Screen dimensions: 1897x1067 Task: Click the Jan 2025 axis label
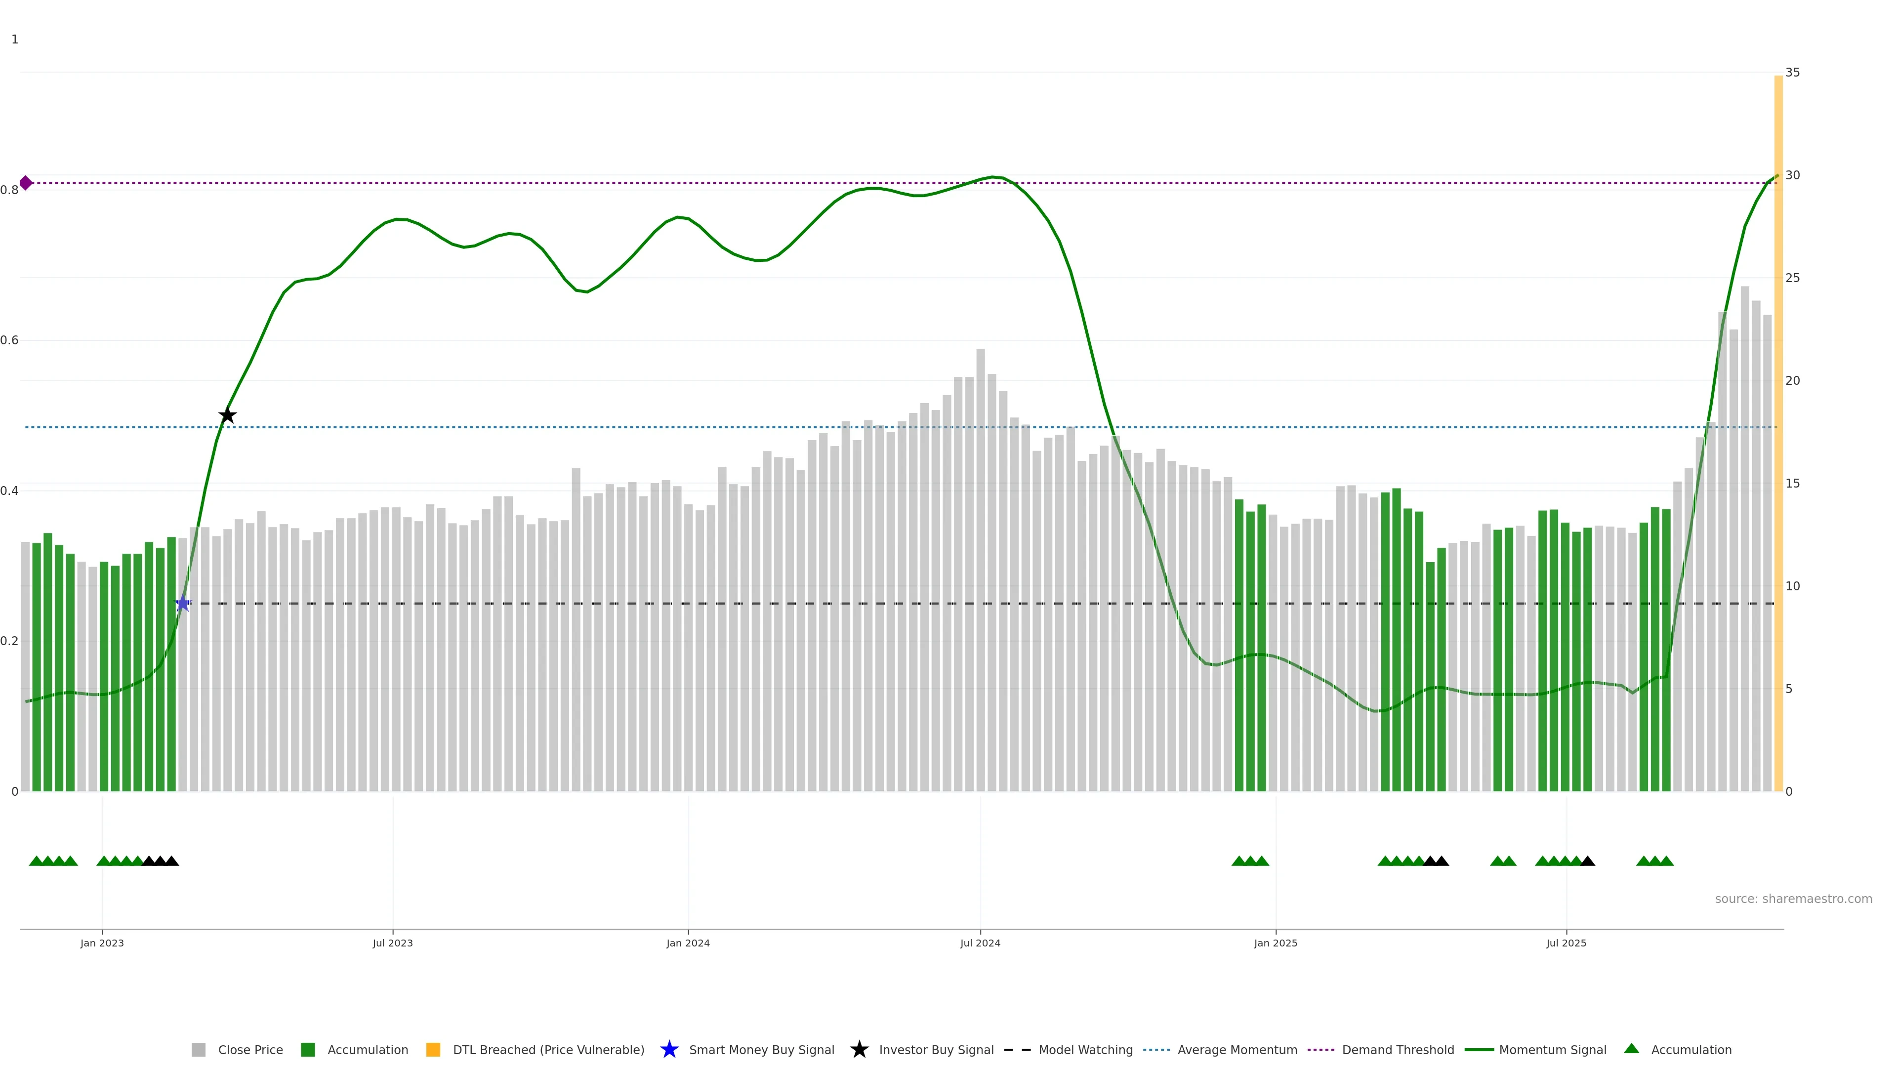[x=1276, y=943]
